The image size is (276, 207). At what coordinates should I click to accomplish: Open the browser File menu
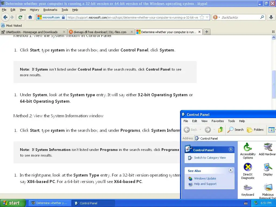tap(4, 10)
